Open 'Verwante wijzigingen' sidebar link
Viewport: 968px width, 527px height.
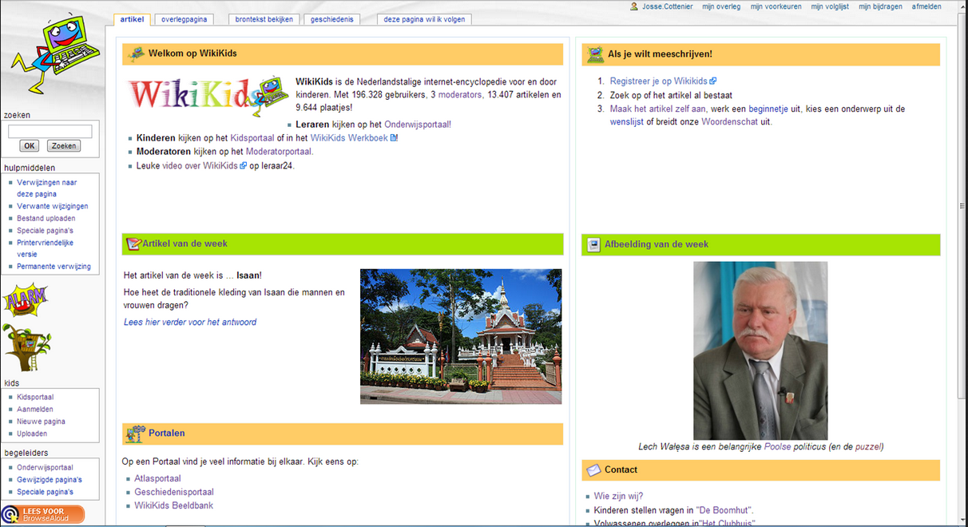click(53, 206)
